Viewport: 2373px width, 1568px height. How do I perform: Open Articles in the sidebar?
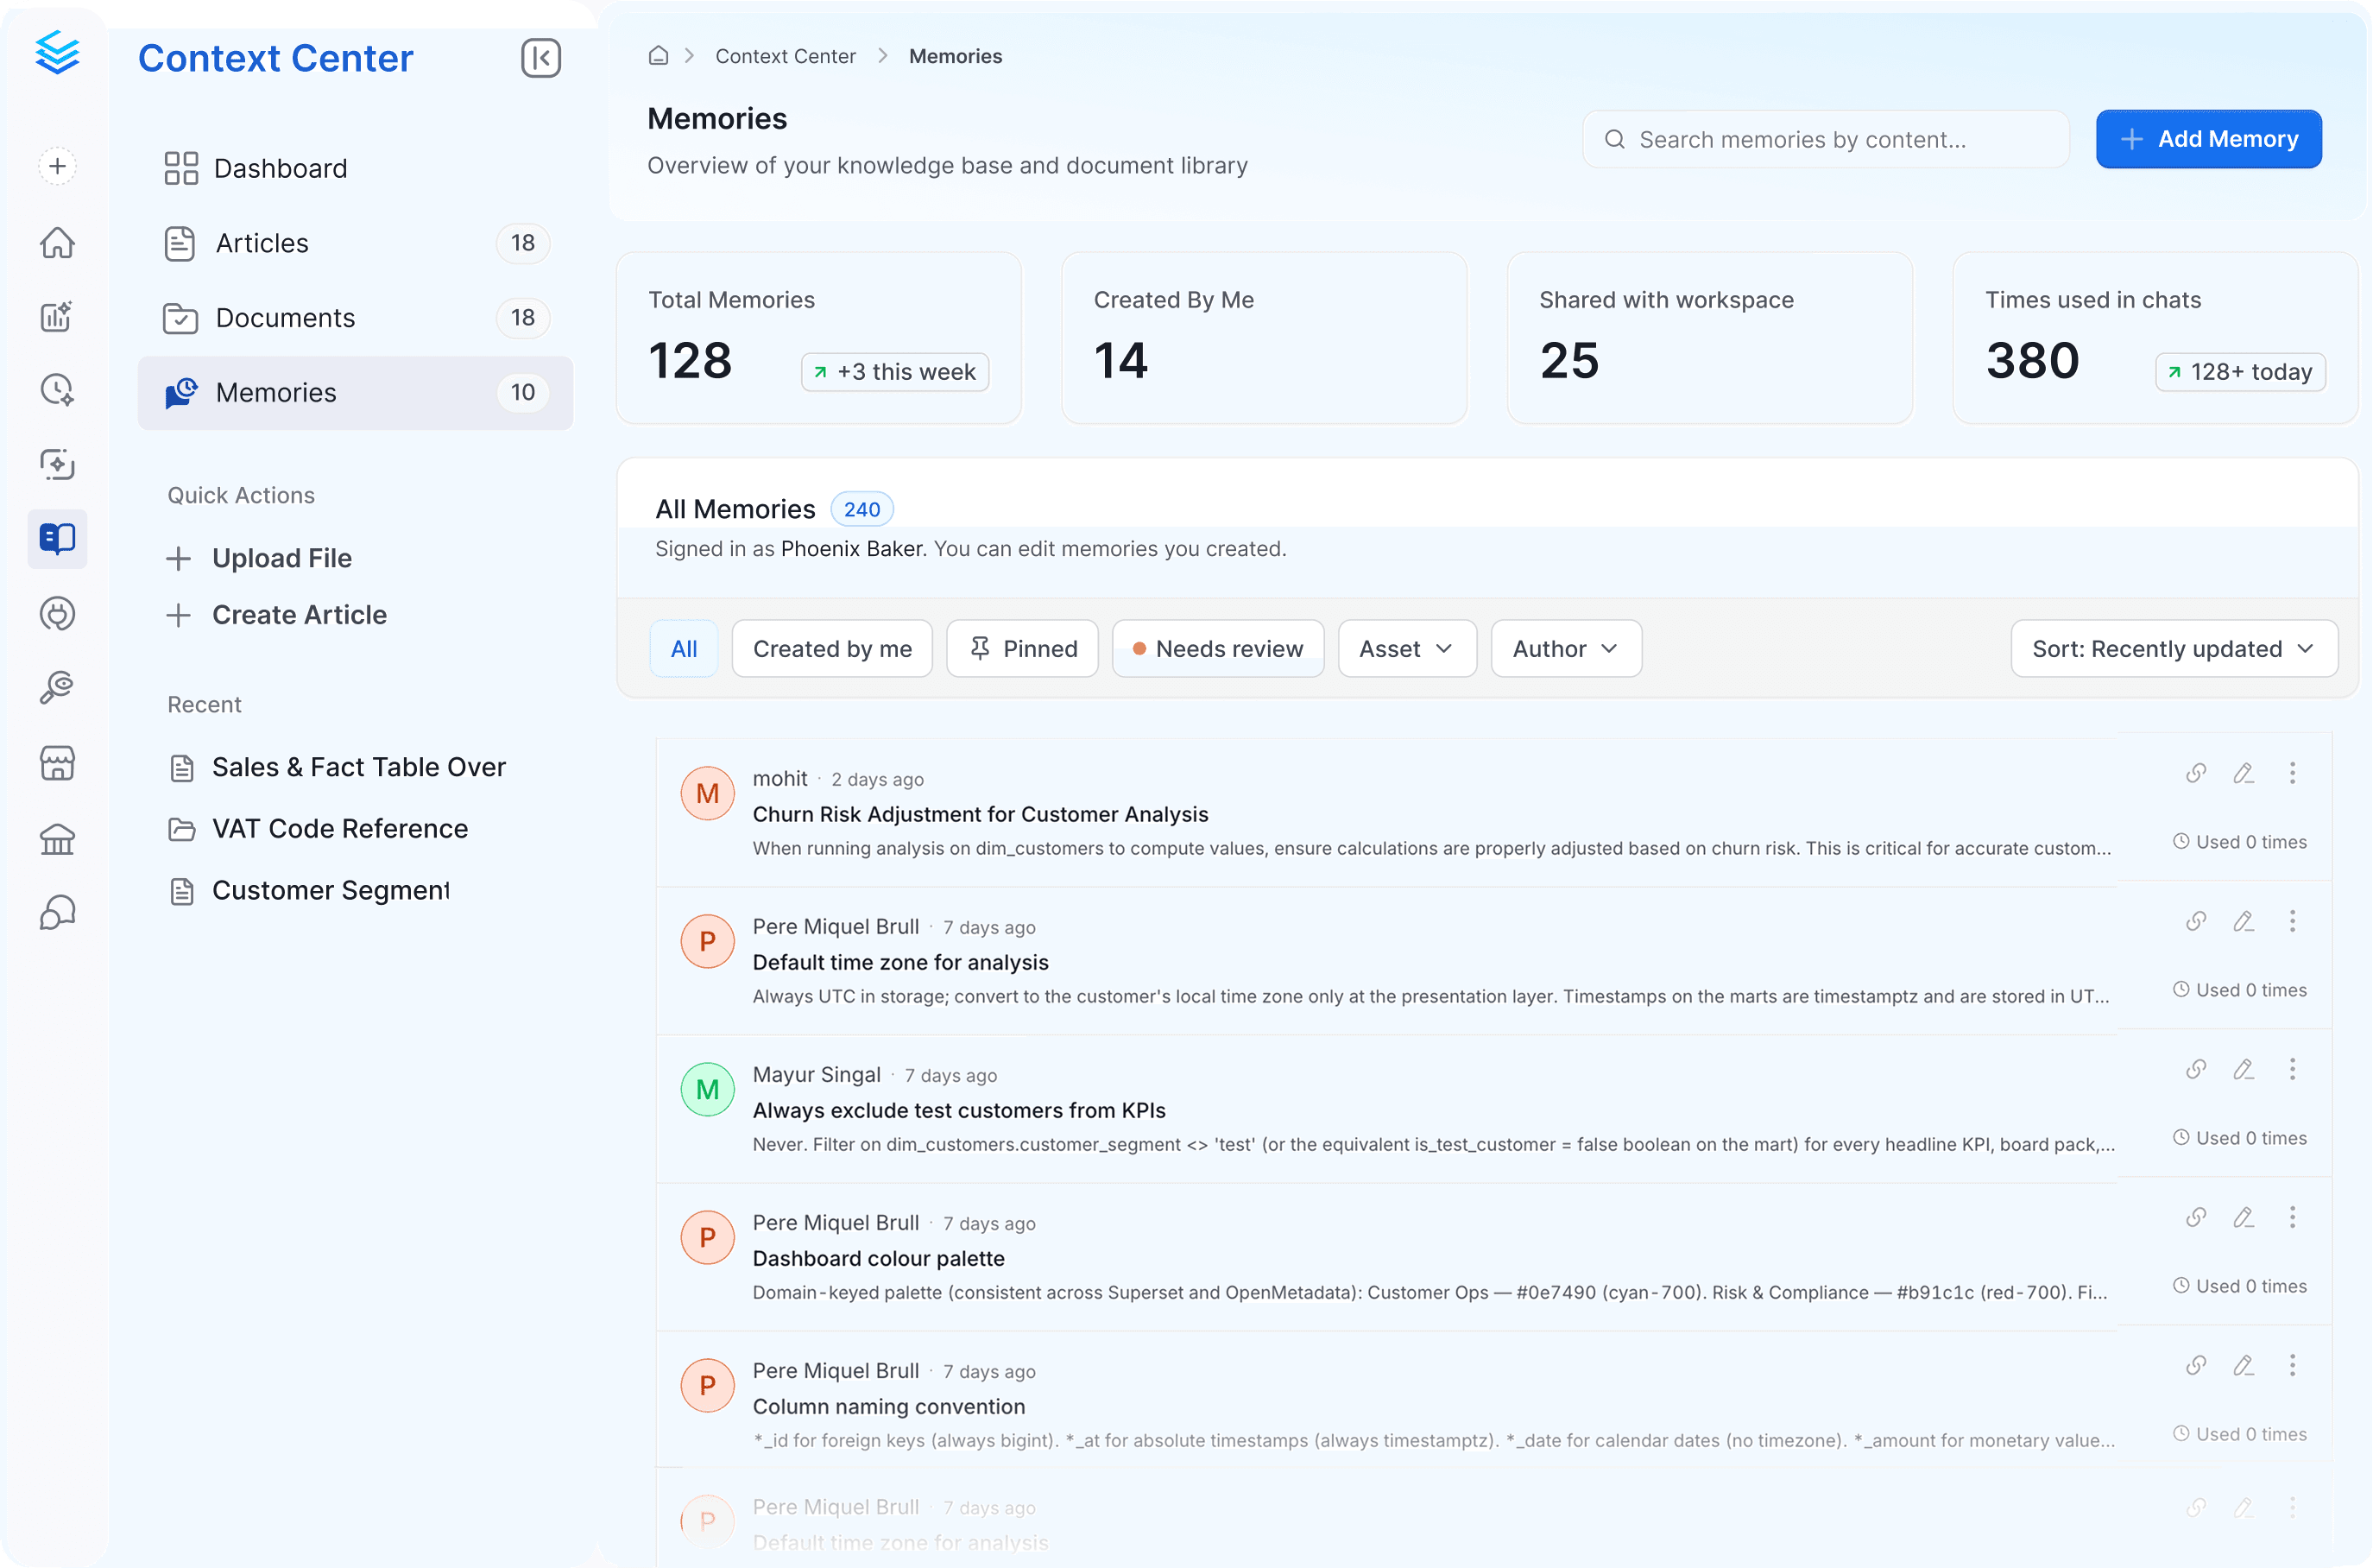[x=355, y=243]
